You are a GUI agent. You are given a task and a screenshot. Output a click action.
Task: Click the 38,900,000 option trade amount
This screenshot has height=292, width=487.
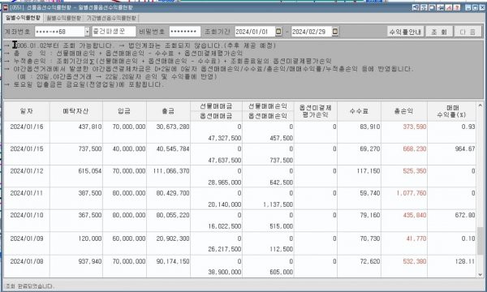coord(225,272)
